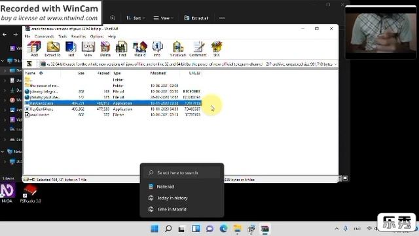Run the Test archive tool
This screenshot has width=419, height=236.
click(71, 49)
